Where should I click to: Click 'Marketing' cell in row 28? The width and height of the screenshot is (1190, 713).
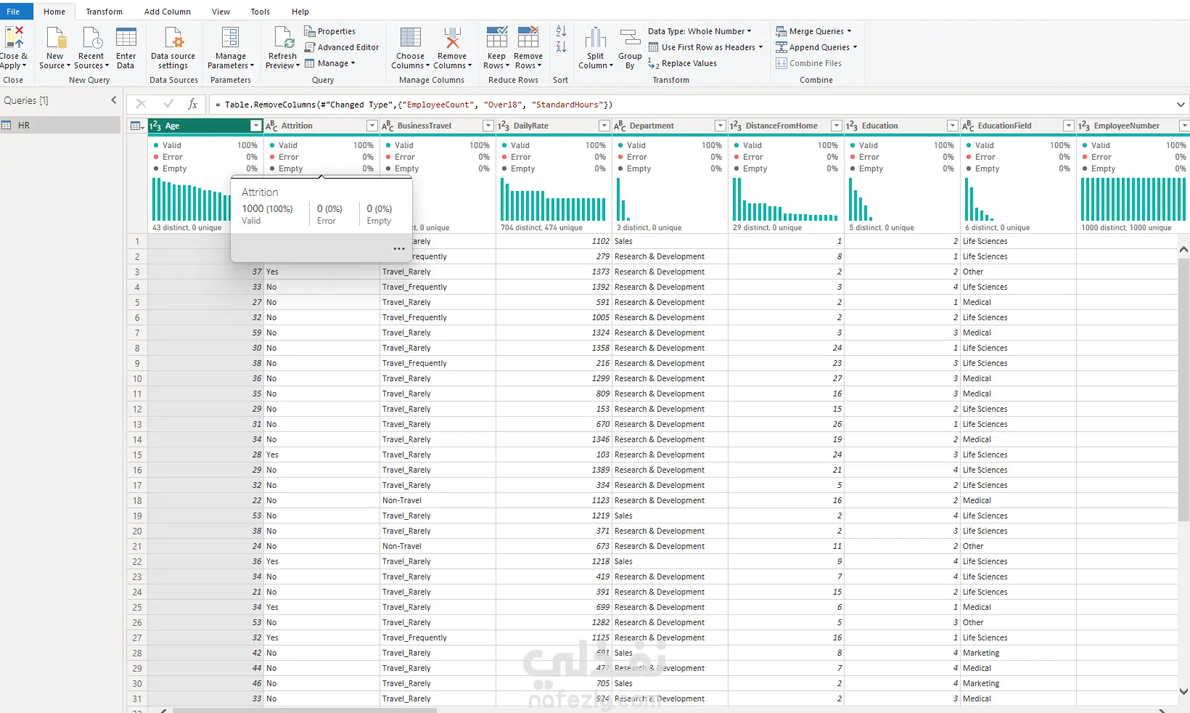(x=1018, y=653)
